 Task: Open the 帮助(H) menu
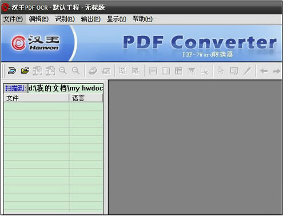(142, 19)
